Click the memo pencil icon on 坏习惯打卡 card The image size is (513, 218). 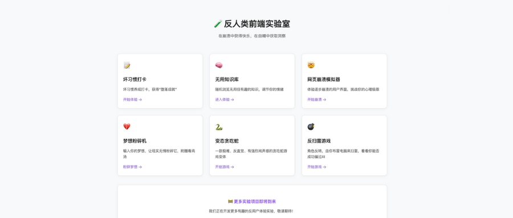[127, 65]
